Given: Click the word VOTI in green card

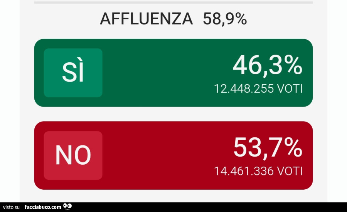Looking at the screenshot, I should point(290,89).
